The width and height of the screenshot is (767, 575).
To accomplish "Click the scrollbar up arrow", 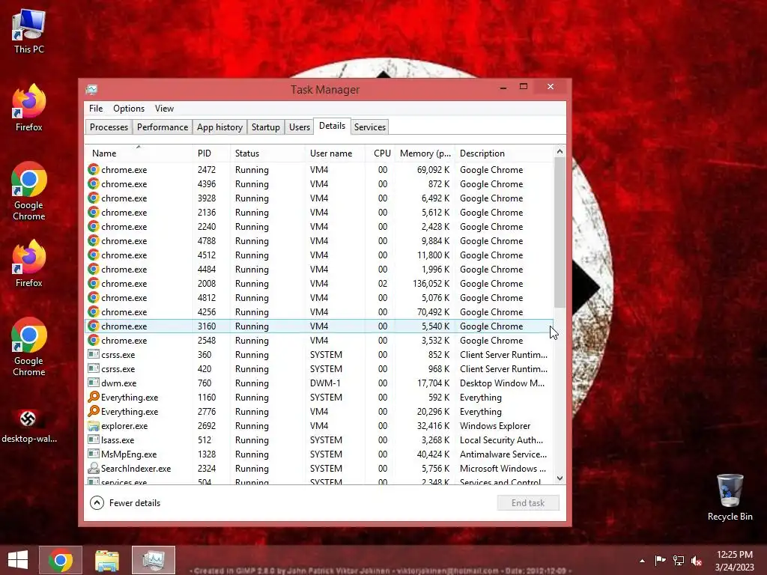I will pos(560,151).
